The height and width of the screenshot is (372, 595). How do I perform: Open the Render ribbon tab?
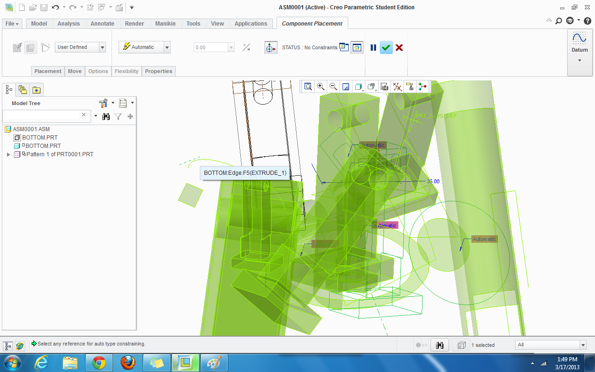[134, 24]
